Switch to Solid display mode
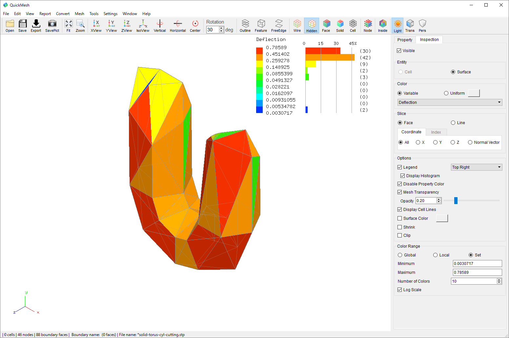 click(340, 26)
